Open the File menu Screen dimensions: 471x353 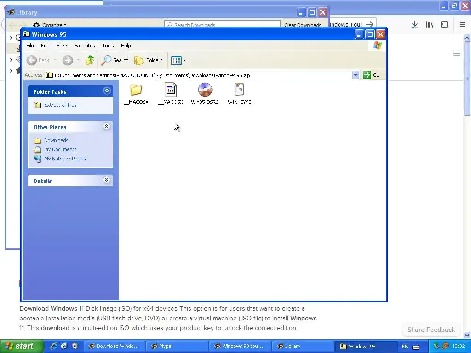pos(30,46)
